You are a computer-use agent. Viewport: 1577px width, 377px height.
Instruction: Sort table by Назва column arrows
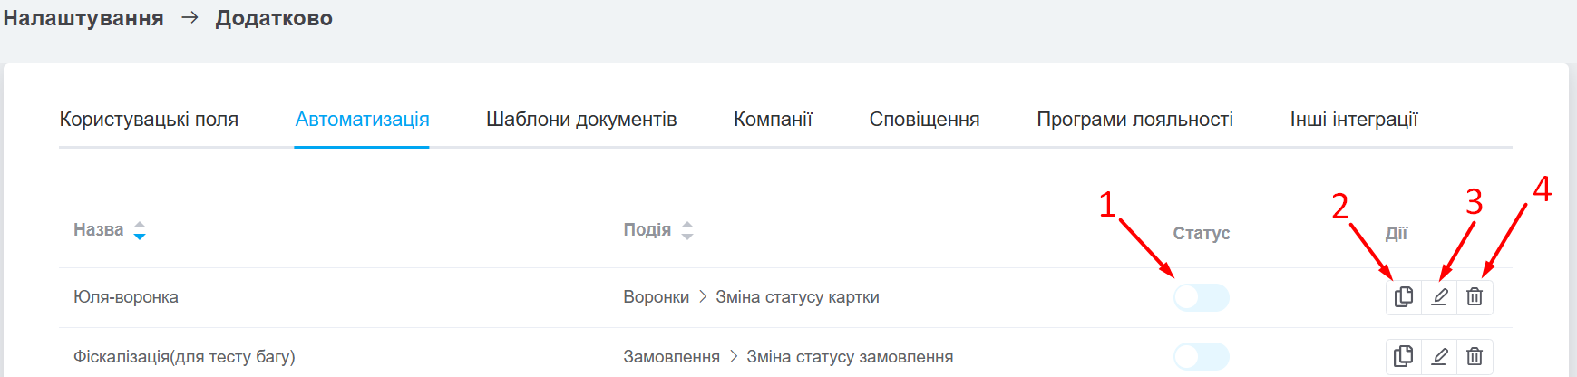tap(140, 230)
